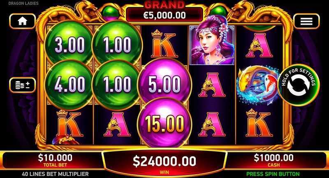Click the 40 Lines Bet Multiplier label

[x=55, y=174]
